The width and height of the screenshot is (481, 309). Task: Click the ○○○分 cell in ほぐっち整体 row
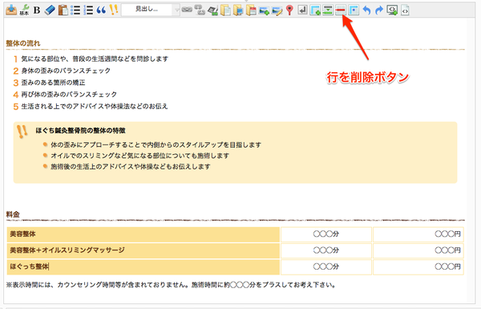pyautogui.click(x=326, y=266)
